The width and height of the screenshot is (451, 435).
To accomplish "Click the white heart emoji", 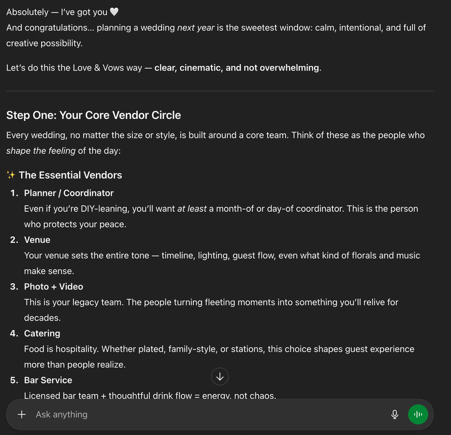I will [x=114, y=12].
